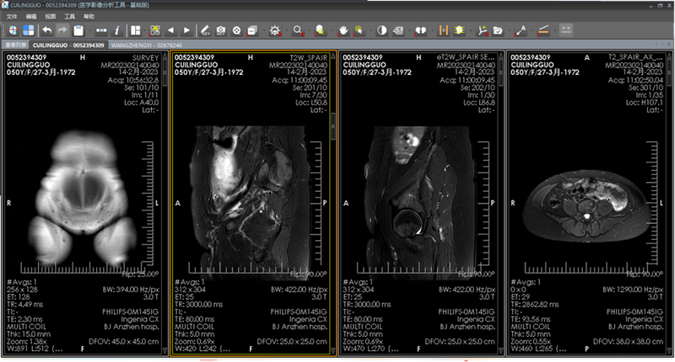Click the eraser-like tag icon
This screenshot has height=362, width=675.
[398, 30]
